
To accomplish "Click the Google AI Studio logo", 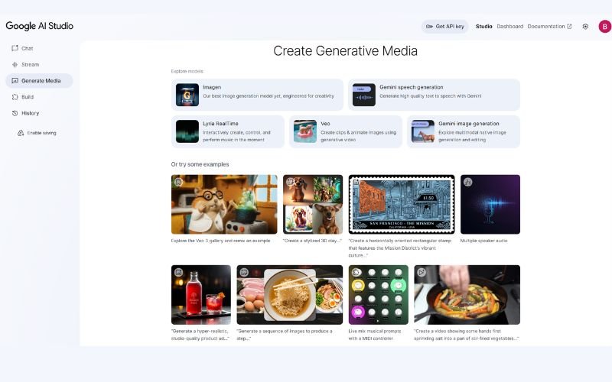I will 40,26.
